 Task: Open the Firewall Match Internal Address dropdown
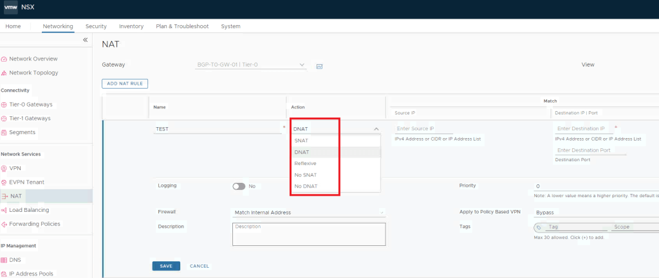point(308,213)
